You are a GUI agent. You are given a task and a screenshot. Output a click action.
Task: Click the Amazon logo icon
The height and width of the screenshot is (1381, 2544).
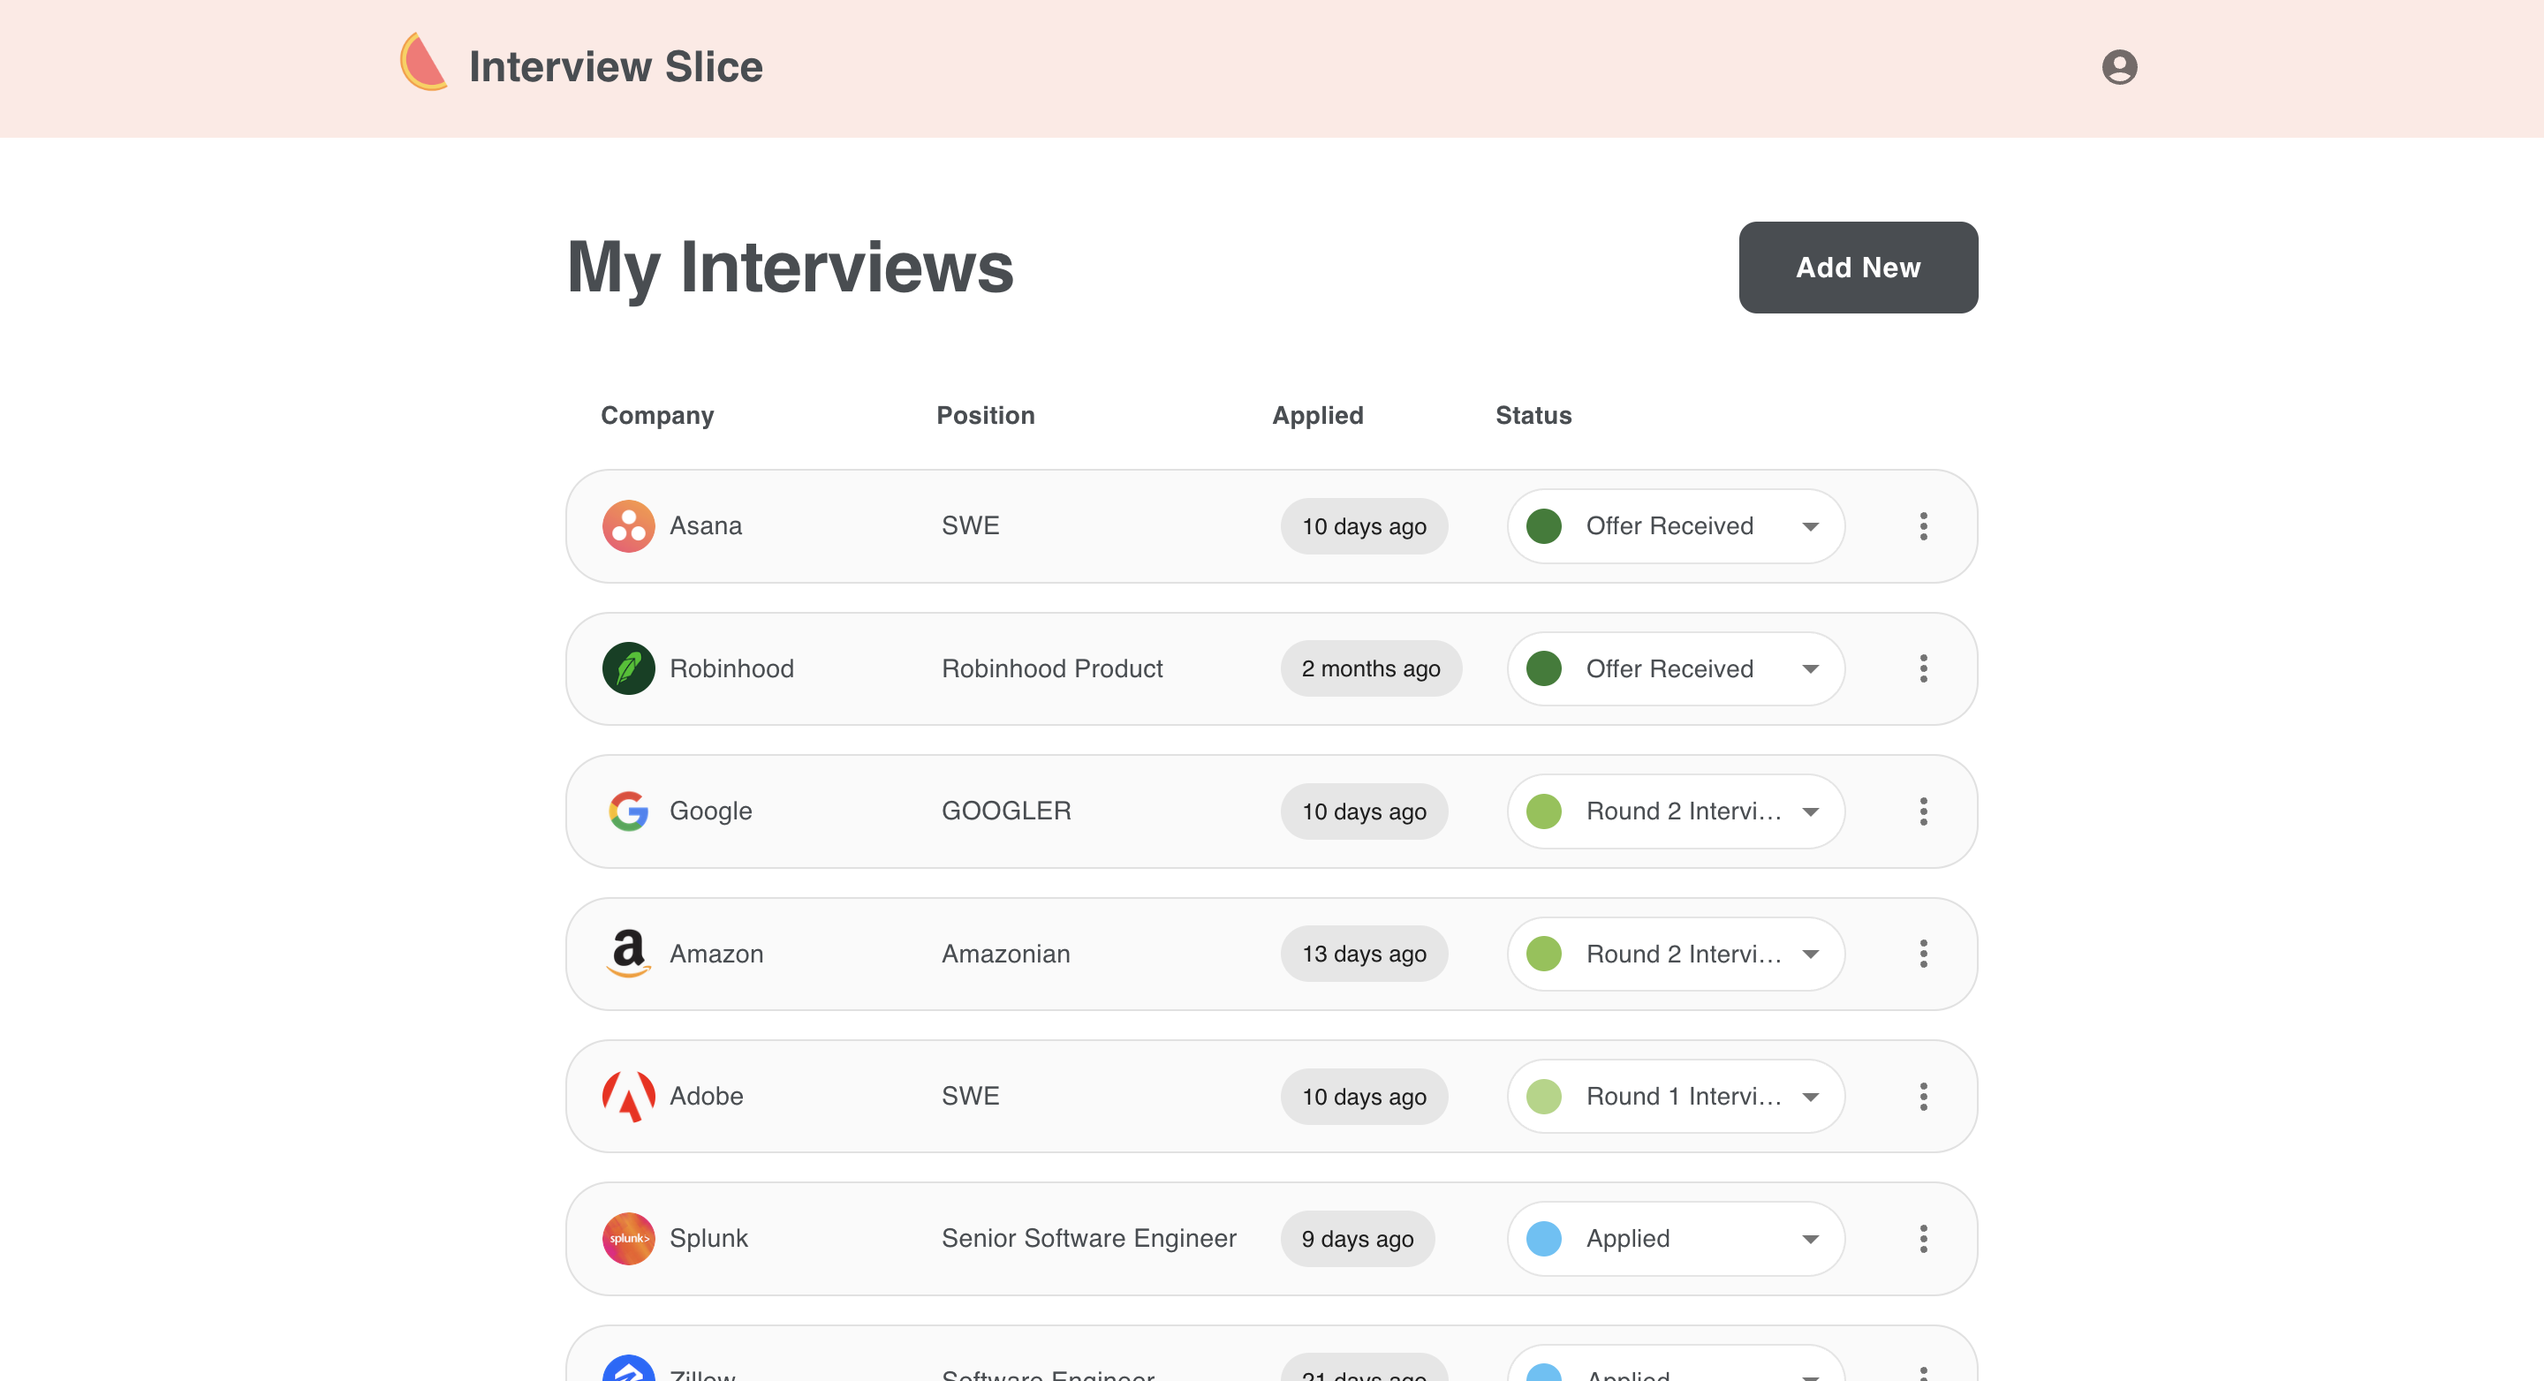628,953
